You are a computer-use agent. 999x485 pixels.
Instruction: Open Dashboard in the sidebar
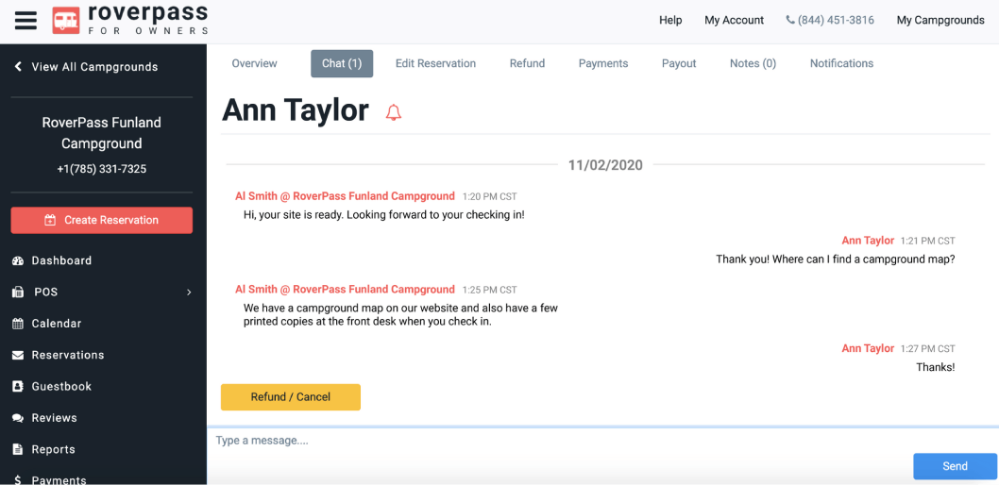point(61,260)
